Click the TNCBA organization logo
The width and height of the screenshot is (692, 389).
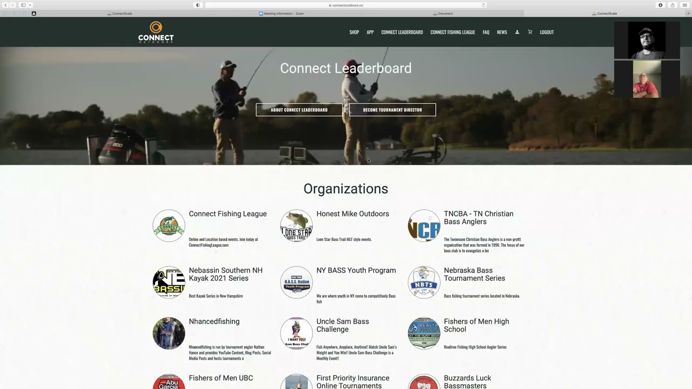tap(424, 225)
